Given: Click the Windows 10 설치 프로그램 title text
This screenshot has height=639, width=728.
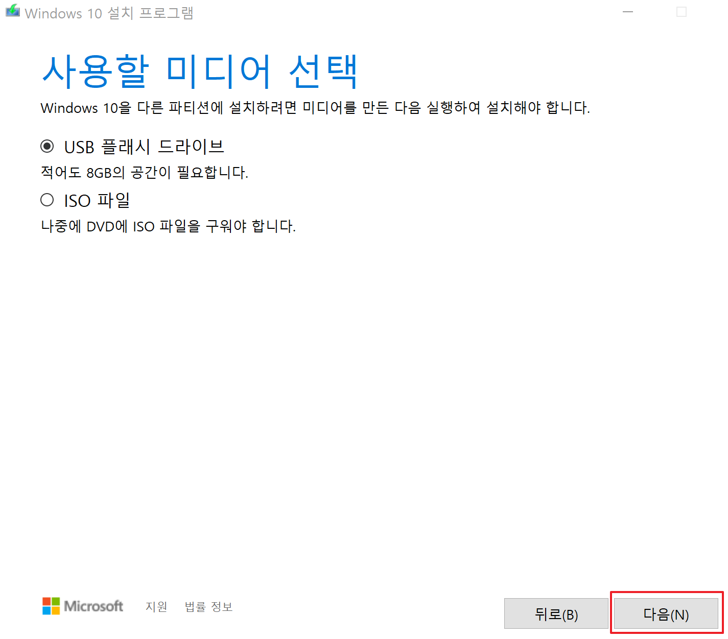Looking at the screenshot, I should click(110, 13).
